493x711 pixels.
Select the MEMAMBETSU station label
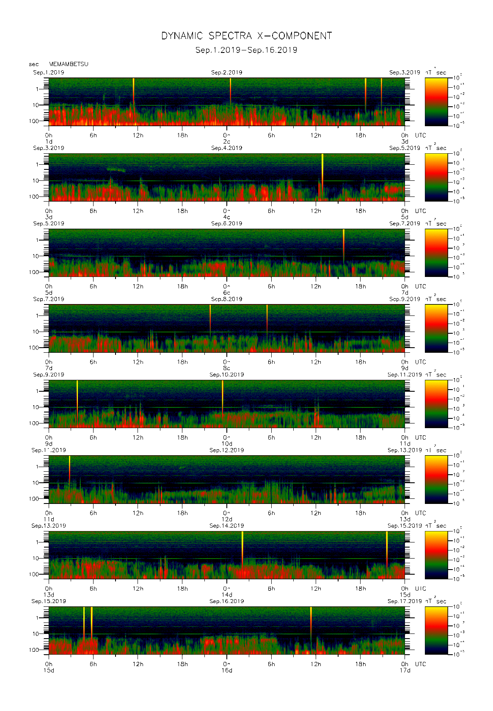[x=69, y=64]
